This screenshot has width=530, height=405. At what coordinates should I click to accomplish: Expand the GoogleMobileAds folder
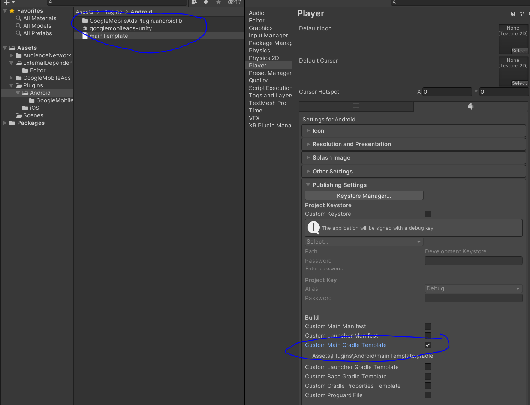pos(11,78)
